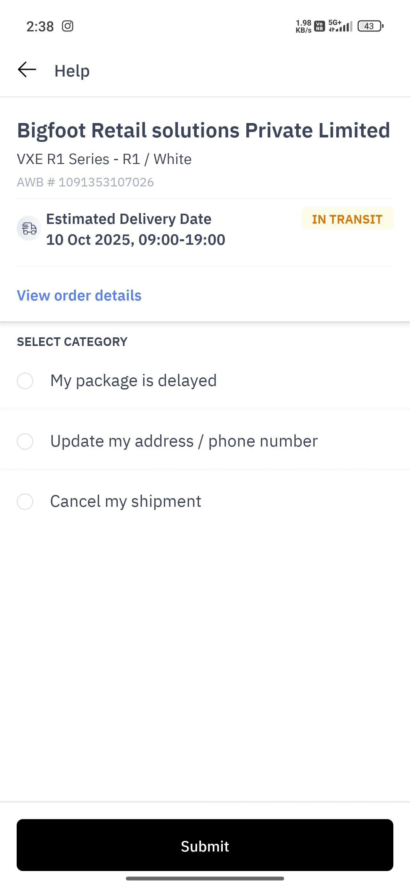
Task: Tap the battery indicator icon
Action: tap(370, 26)
